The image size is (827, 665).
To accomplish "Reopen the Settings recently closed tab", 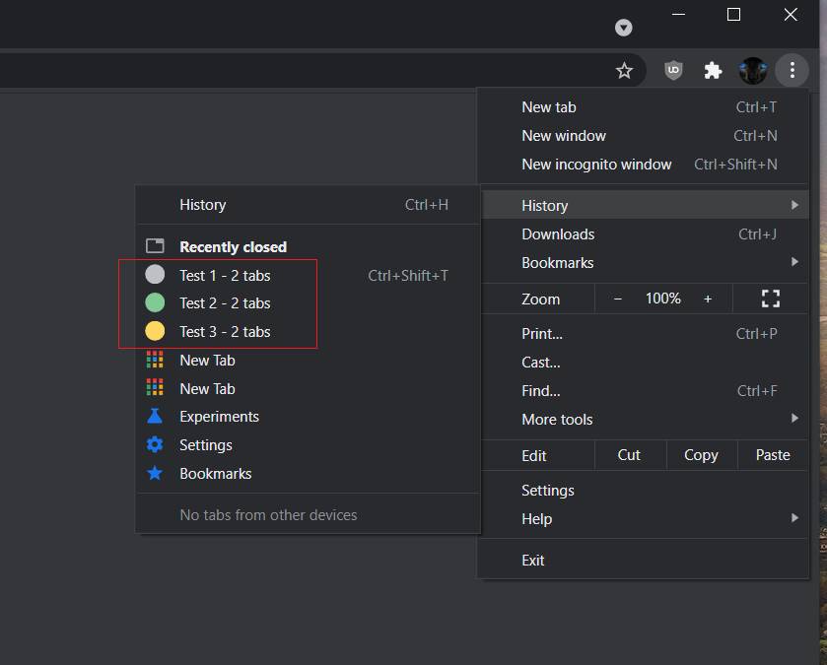I will [x=309, y=444].
